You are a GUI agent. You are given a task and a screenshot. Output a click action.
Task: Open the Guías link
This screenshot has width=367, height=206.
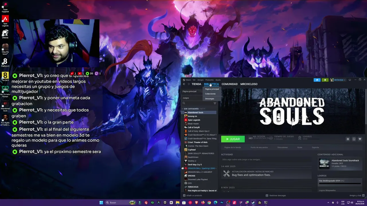300,147
